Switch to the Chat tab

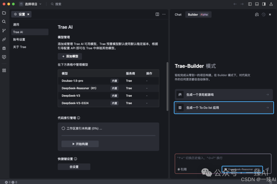coord(178,15)
